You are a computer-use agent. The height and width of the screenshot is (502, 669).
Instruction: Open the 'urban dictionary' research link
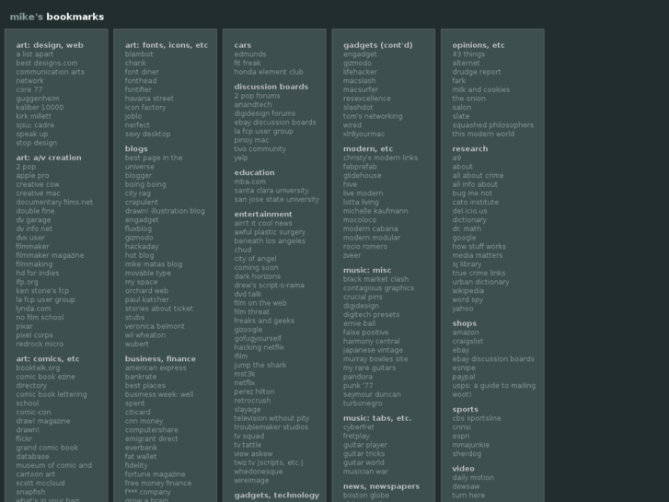pos(480,282)
